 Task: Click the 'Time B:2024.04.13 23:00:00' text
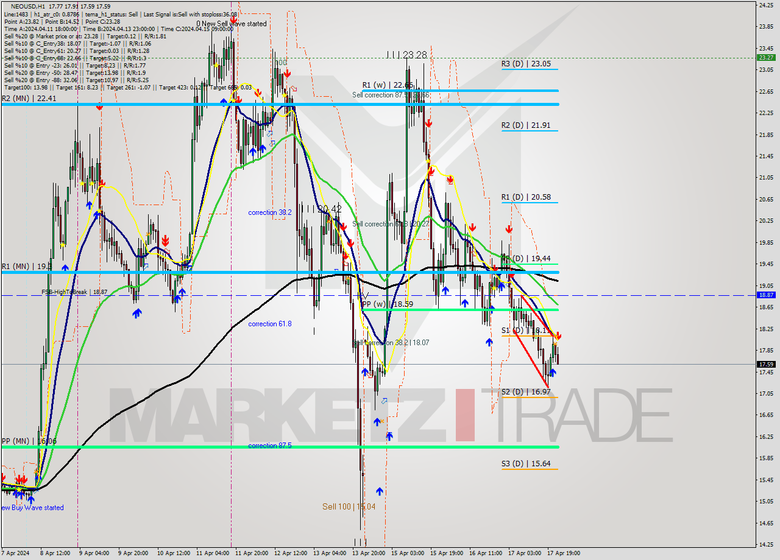point(119,29)
